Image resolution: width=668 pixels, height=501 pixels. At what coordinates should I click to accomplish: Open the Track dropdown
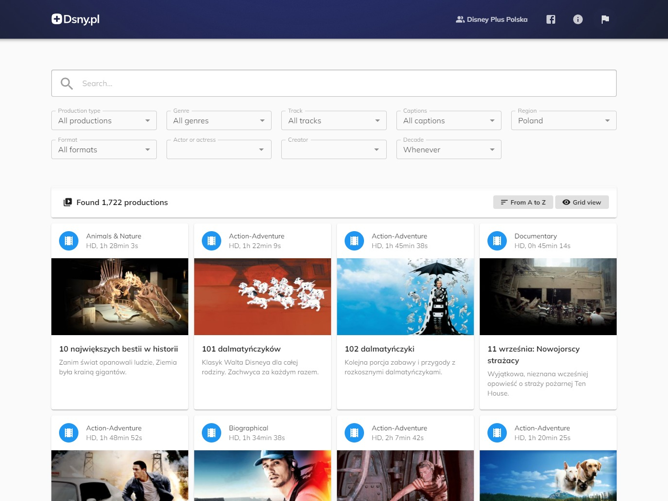pyautogui.click(x=334, y=120)
